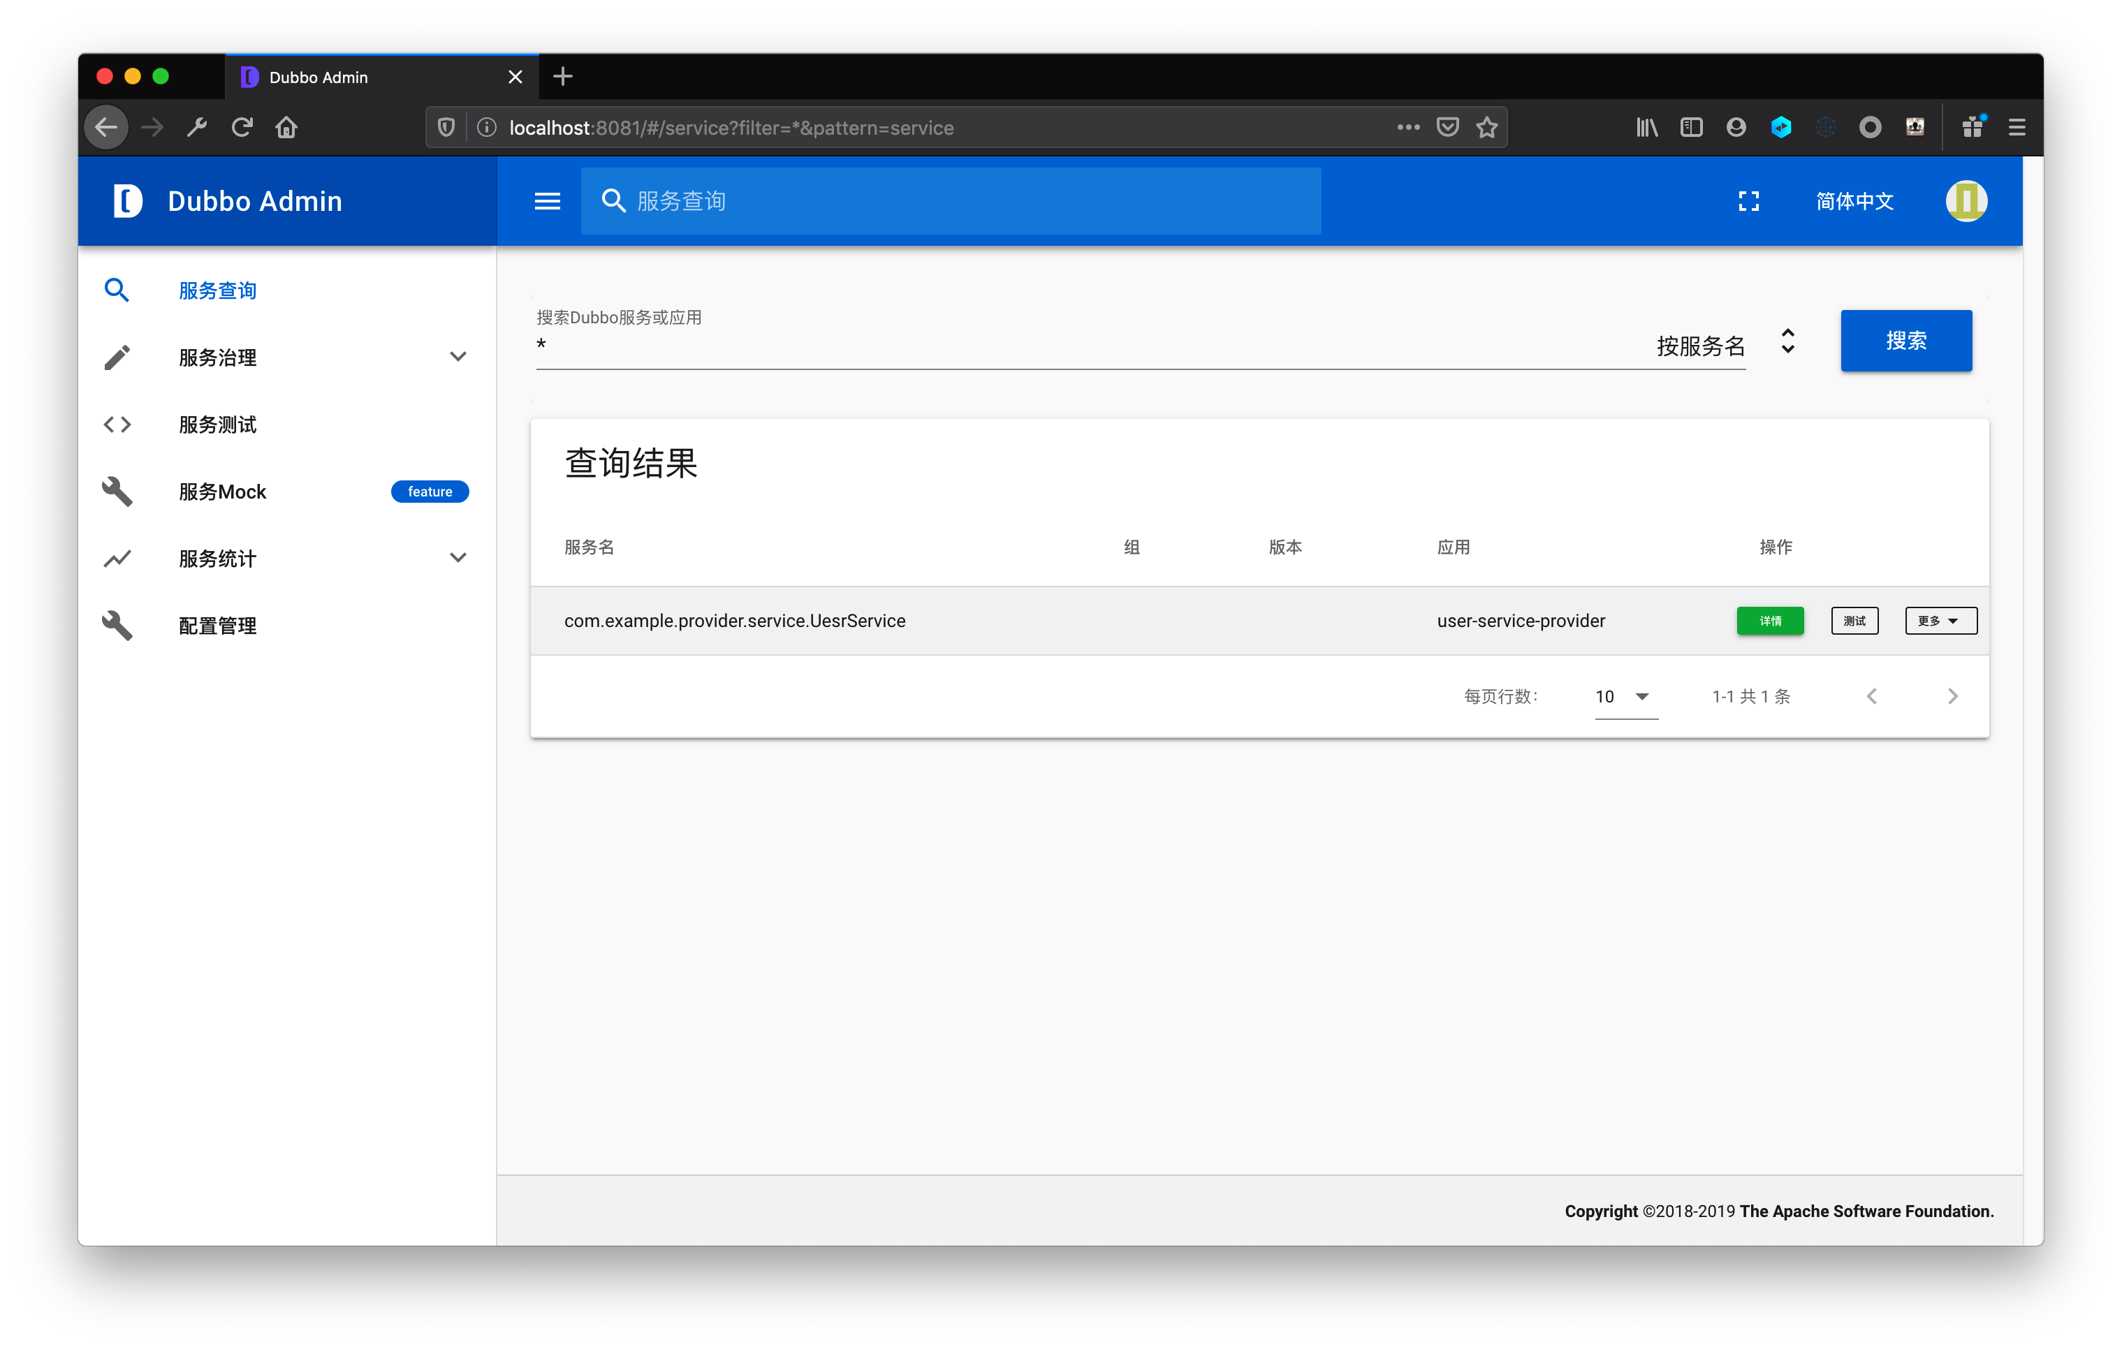Open 配置管理 from the sidebar
2122x1349 pixels.
click(x=218, y=626)
